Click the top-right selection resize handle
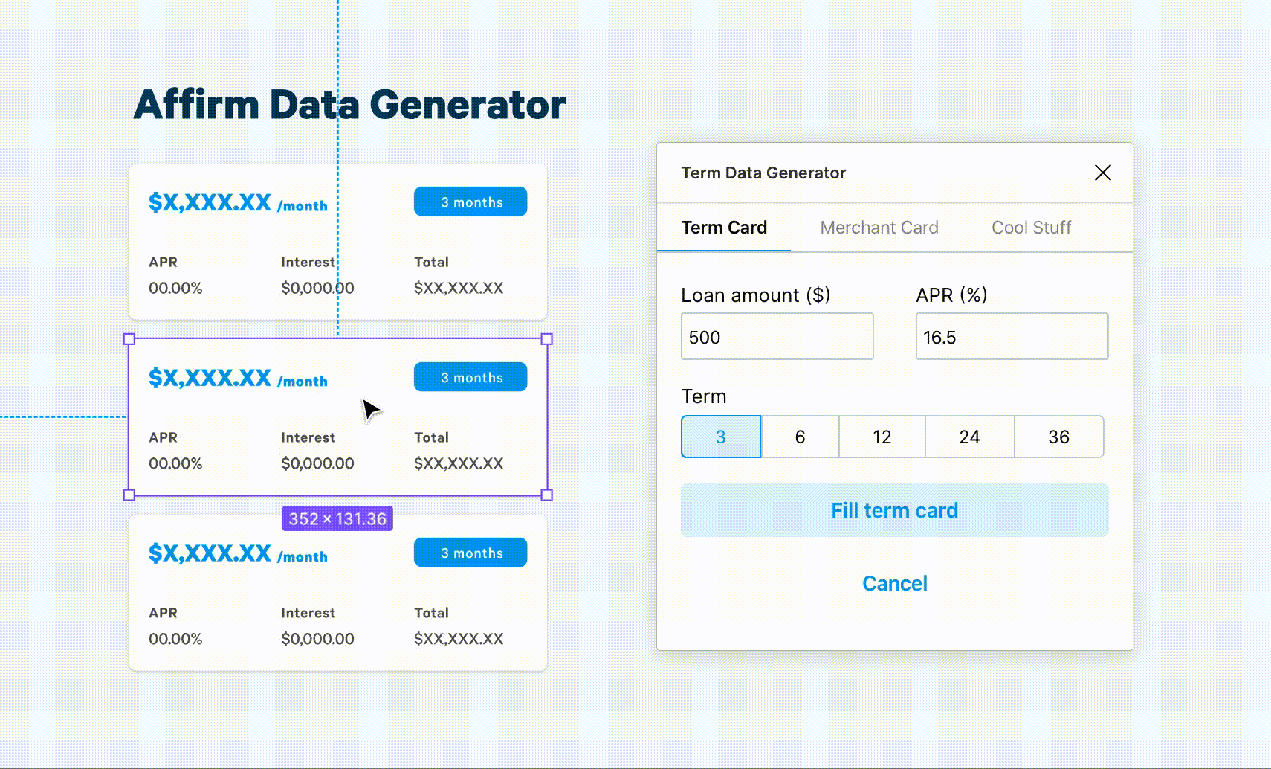Screen dimensions: 1271x769 pos(547,339)
